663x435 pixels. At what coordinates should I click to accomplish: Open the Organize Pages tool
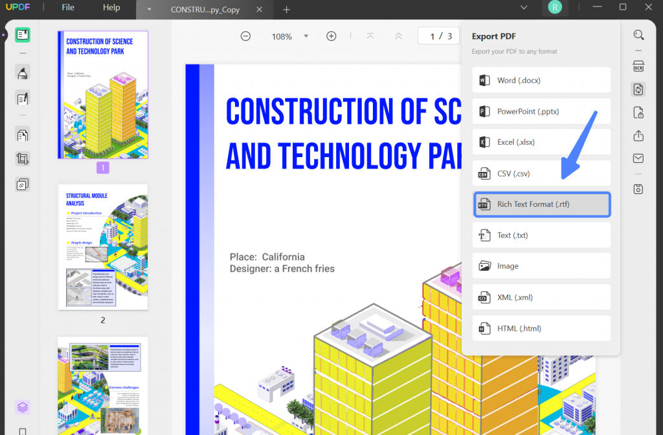(x=23, y=135)
